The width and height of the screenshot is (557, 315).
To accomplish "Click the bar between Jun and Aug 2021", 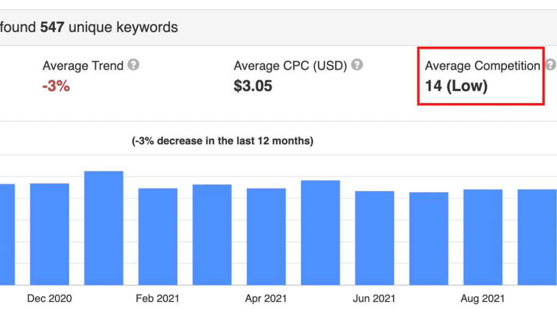I will click(429, 239).
